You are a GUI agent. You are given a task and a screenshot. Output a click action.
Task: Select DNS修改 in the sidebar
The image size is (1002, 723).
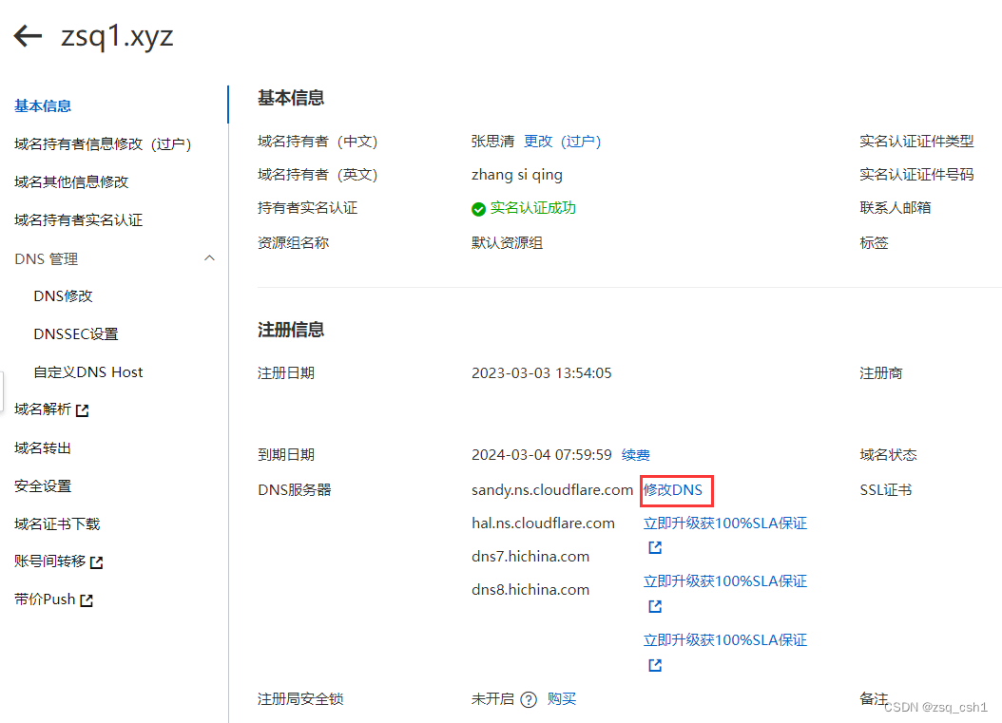pos(63,295)
